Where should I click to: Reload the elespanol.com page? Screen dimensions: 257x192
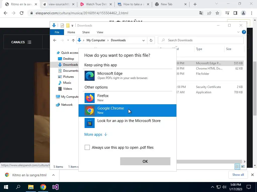22,13
